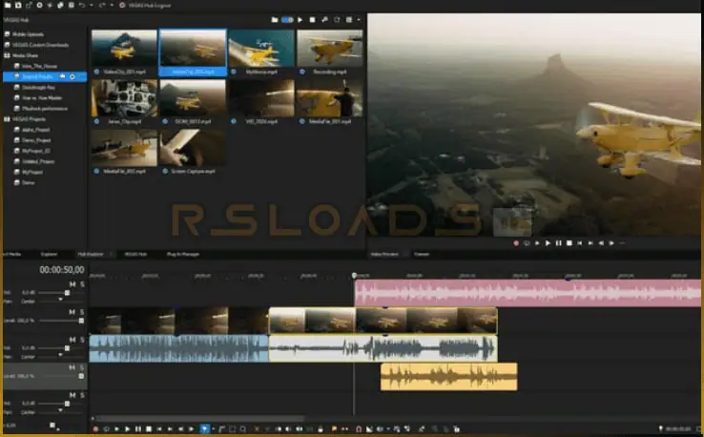Open the Undo history dropdown arrow
The height and width of the screenshot is (437, 704).
click(x=92, y=6)
